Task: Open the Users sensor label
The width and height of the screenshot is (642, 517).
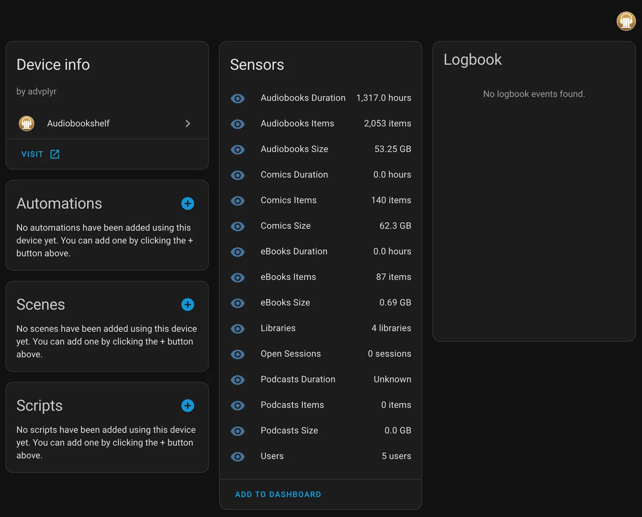Action: [272, 457]
